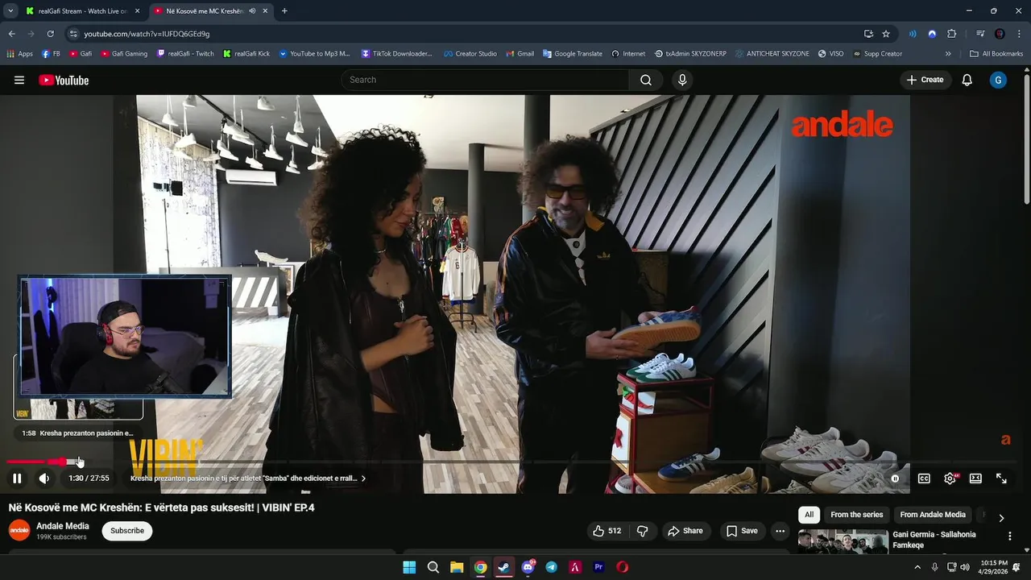Open the Chrome three-dot menu
The image size is (1031, 580).
pyautogui.click(x=1018, y=34)
